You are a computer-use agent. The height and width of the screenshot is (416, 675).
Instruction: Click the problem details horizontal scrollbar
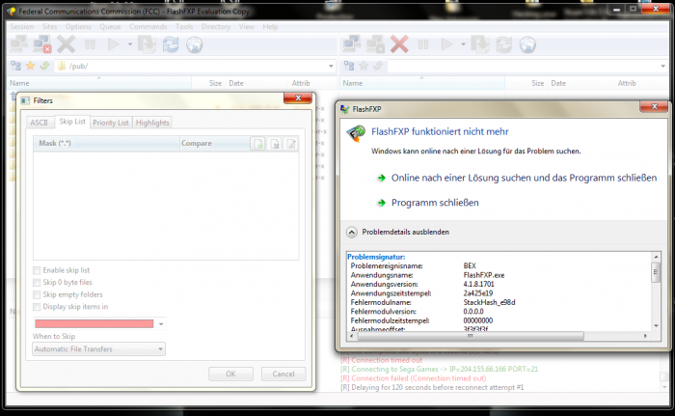tap(471, 336)
